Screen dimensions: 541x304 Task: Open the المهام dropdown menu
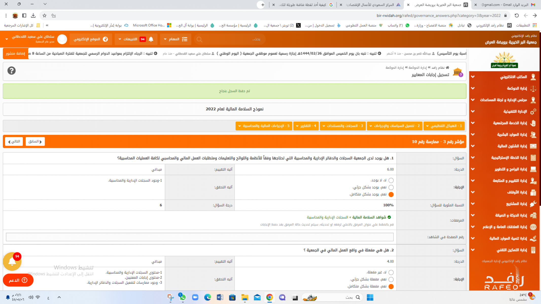[176, 39]
